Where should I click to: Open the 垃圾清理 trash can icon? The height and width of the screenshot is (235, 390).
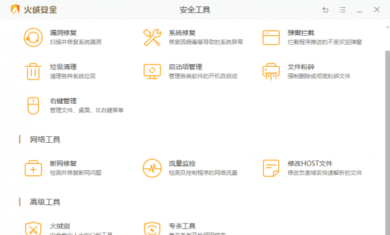point(33,71)
